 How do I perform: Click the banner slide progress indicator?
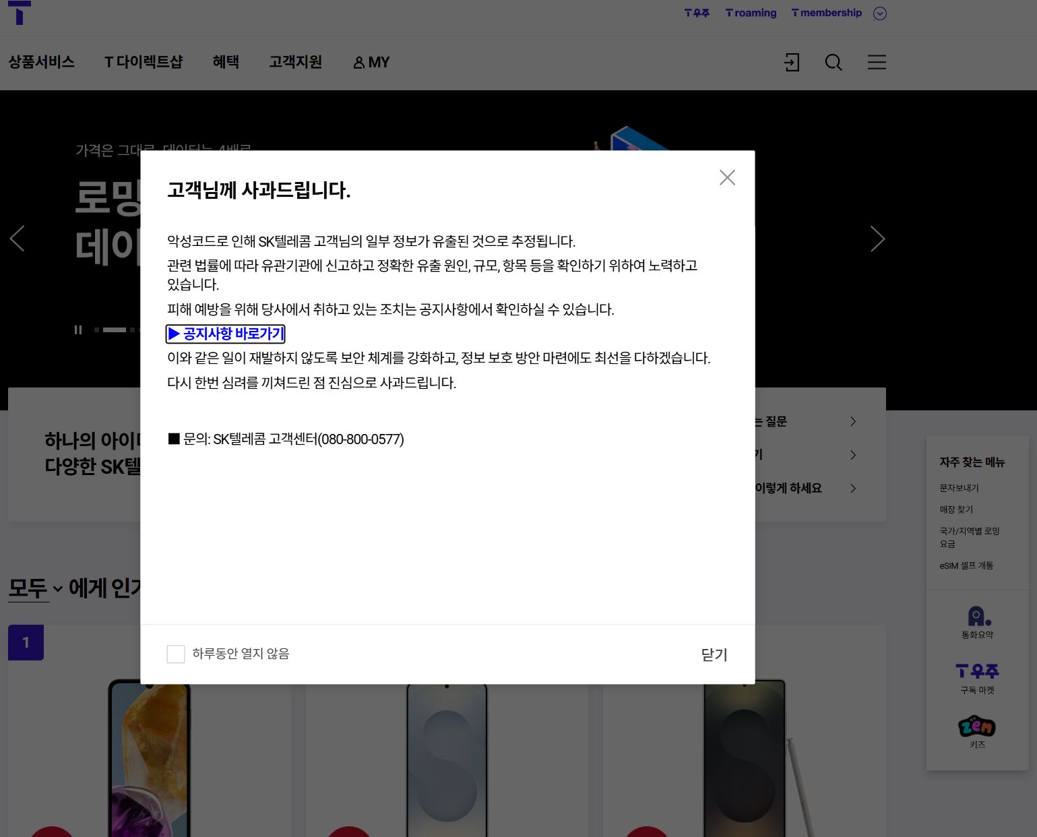115,330
